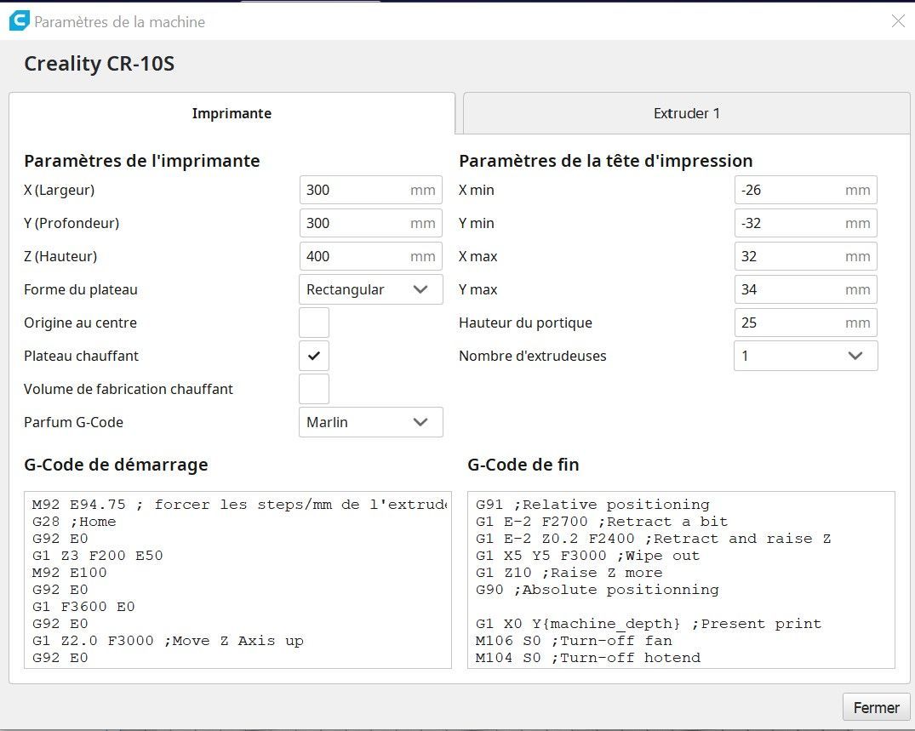This screenshot has height=731, width=915.
Task: Edit the X min field
Action: [805, 190]
